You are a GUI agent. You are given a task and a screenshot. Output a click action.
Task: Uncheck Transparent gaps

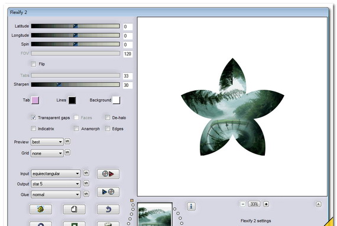(x=33, y=117)
